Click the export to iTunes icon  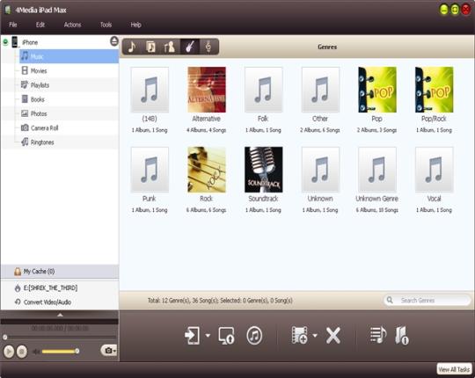click(x=254, y=335)
